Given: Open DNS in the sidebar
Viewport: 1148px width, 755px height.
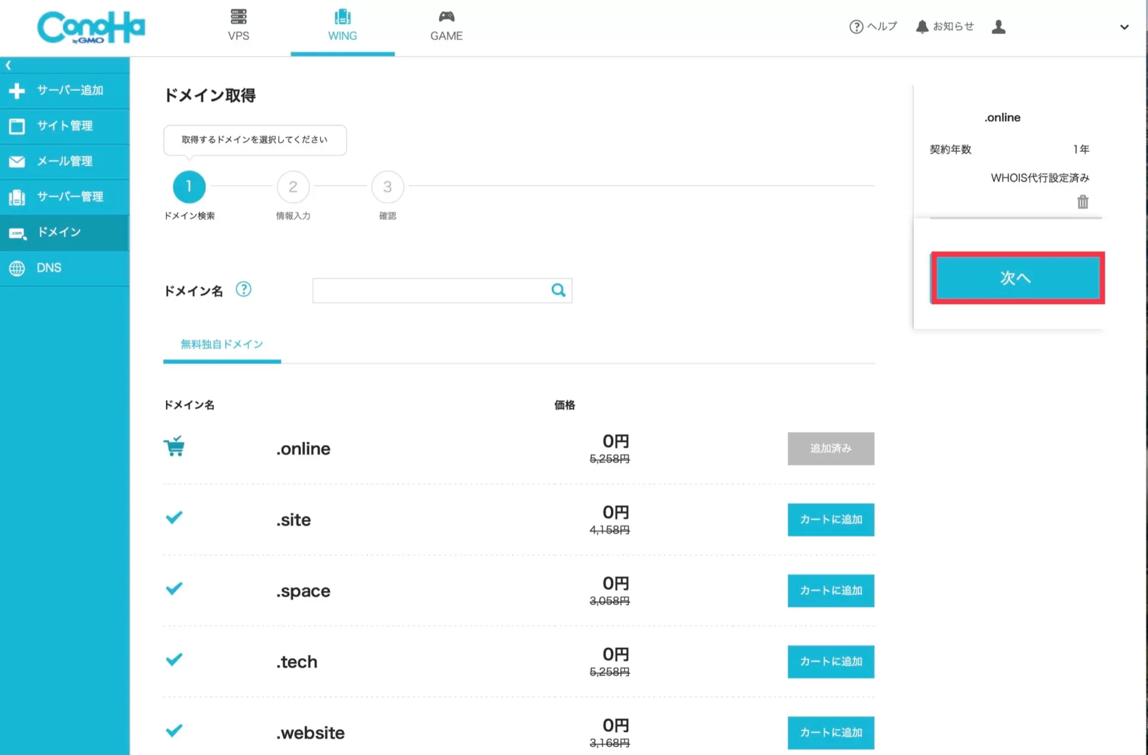Looking at the screenshot, I should pos(65,268).
